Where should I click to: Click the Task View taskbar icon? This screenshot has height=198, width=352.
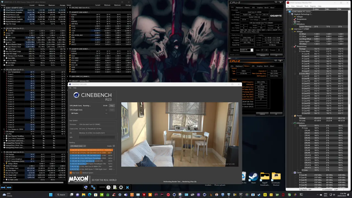(x=71, y=195)
